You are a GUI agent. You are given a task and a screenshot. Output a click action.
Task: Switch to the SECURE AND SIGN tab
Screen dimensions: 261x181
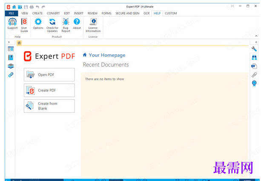click(127, 13)
